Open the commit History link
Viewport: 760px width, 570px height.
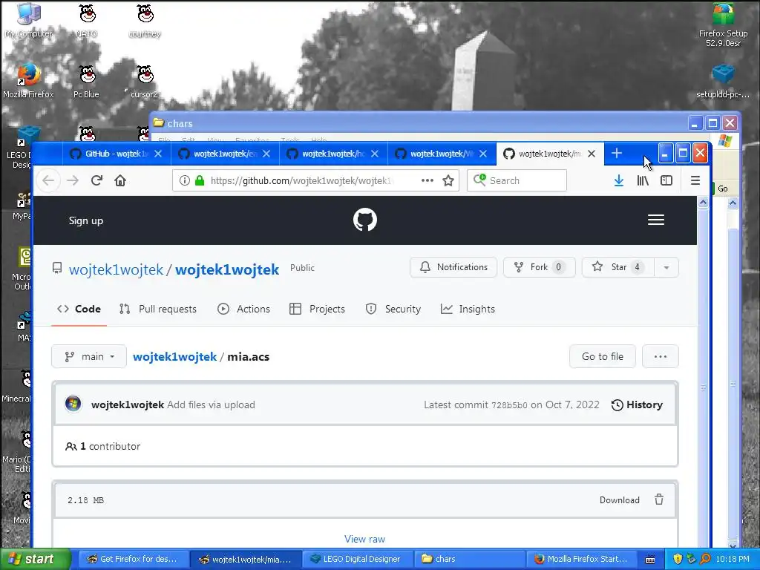pyautogui.click(x=637, y=404)
